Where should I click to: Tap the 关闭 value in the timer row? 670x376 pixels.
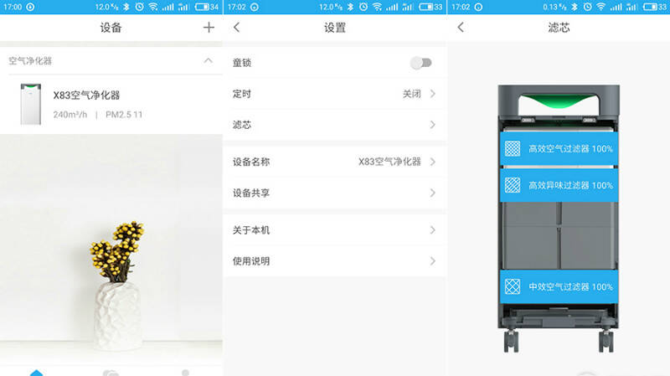click(x=412, y=94)
